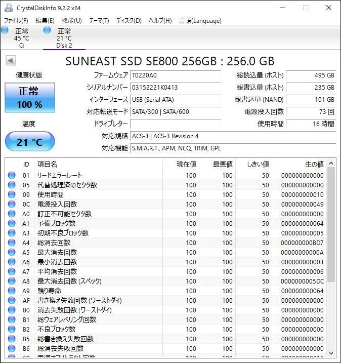341x363 pixels.
Task: Open the ファイル(F) menu
Action: click(x=16, y=21)
